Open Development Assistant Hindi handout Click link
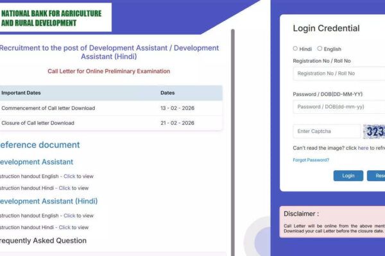This screenshot has width=385, height=256. pyautogui.click(x=65, y=188)
